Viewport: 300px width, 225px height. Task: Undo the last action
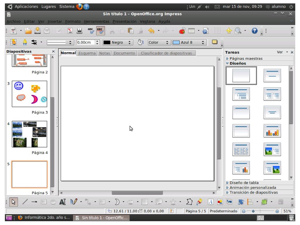coord(151,30)
